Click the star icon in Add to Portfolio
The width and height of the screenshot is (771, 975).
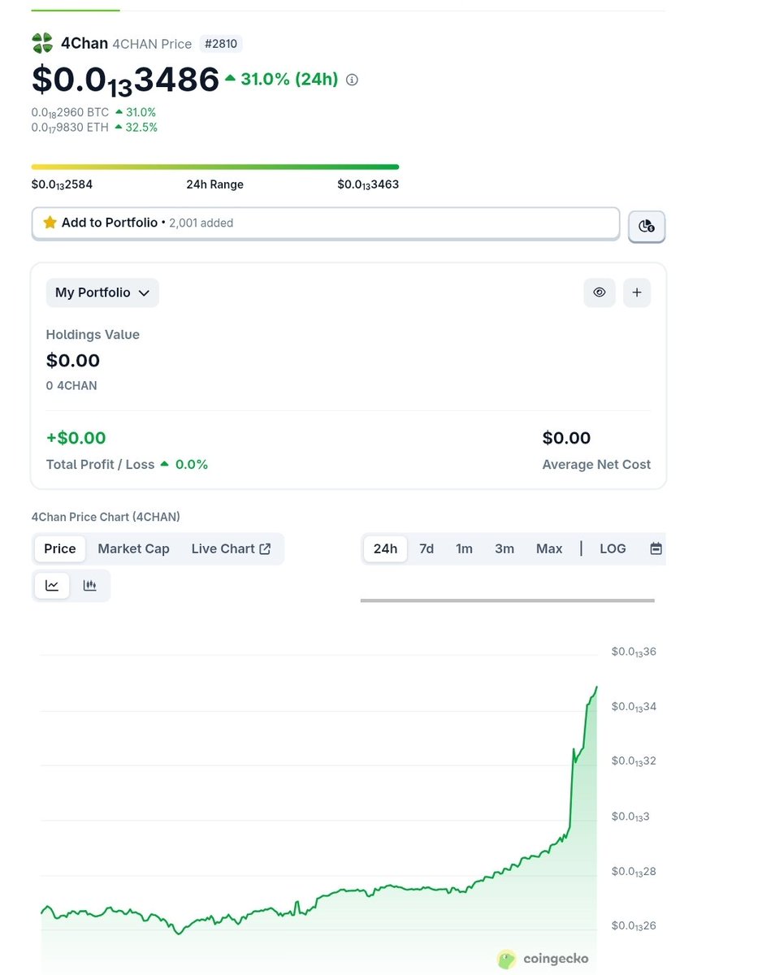(50, 223)
